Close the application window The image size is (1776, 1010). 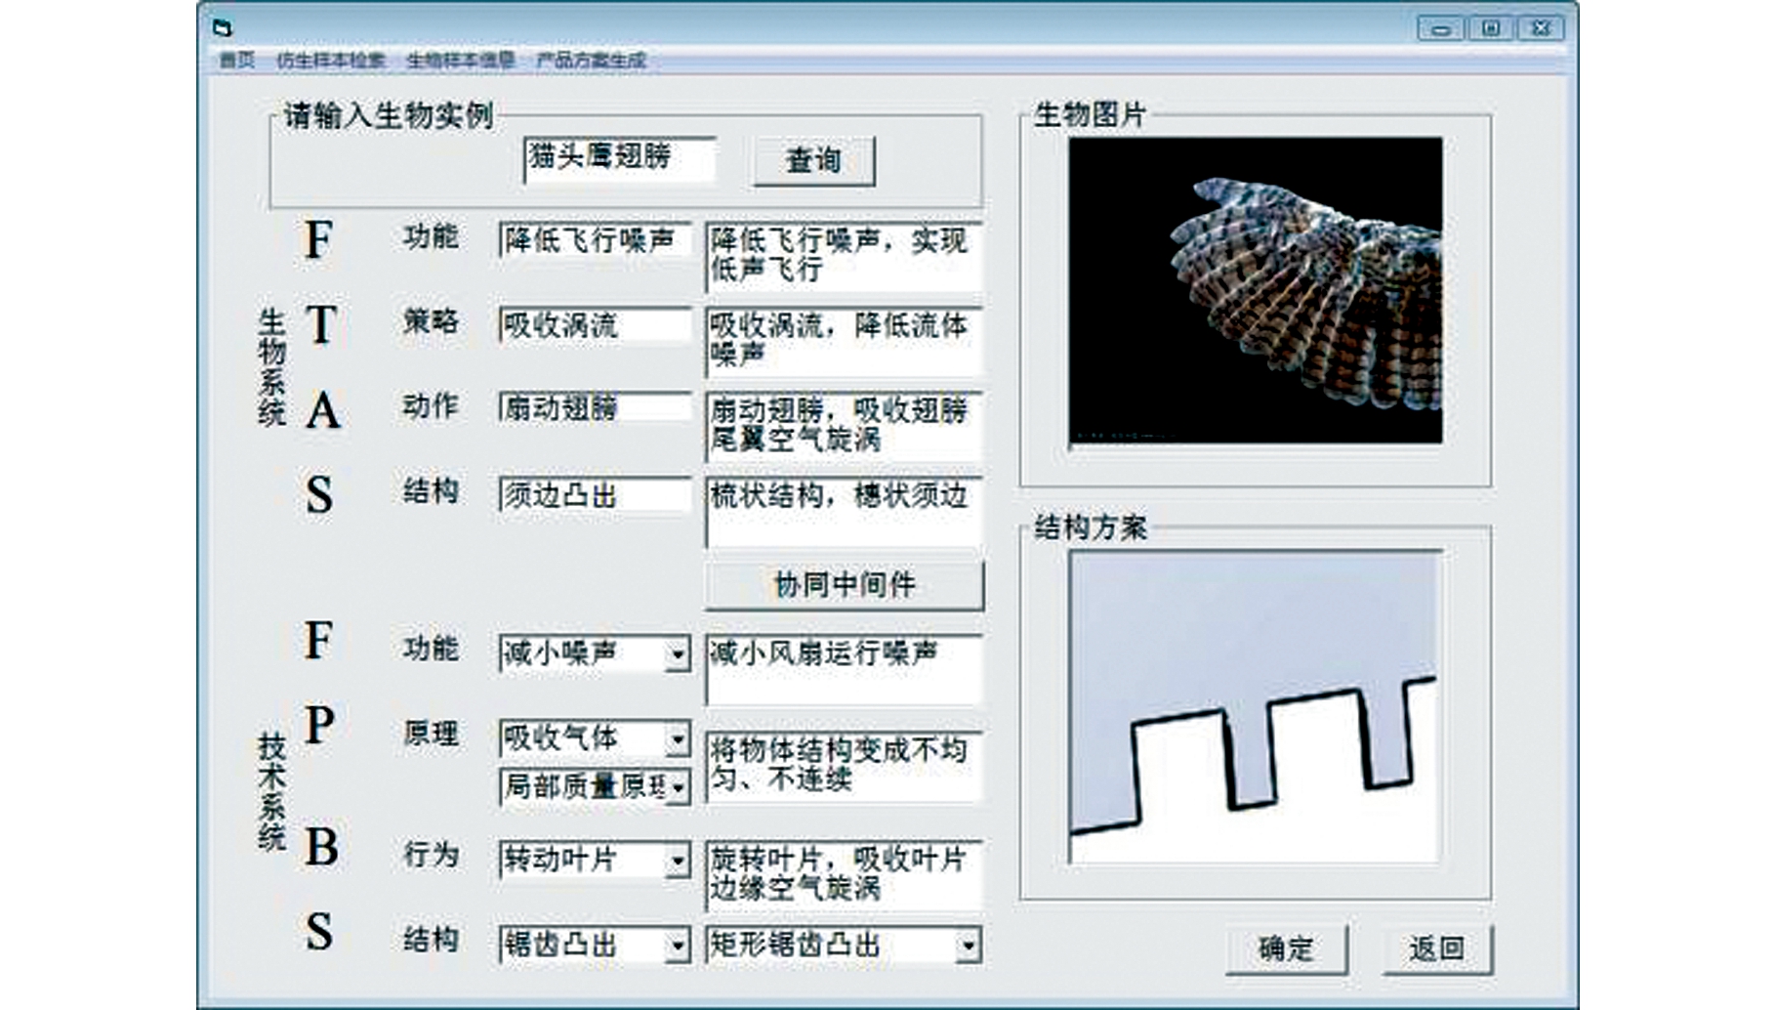(1542, 28)
